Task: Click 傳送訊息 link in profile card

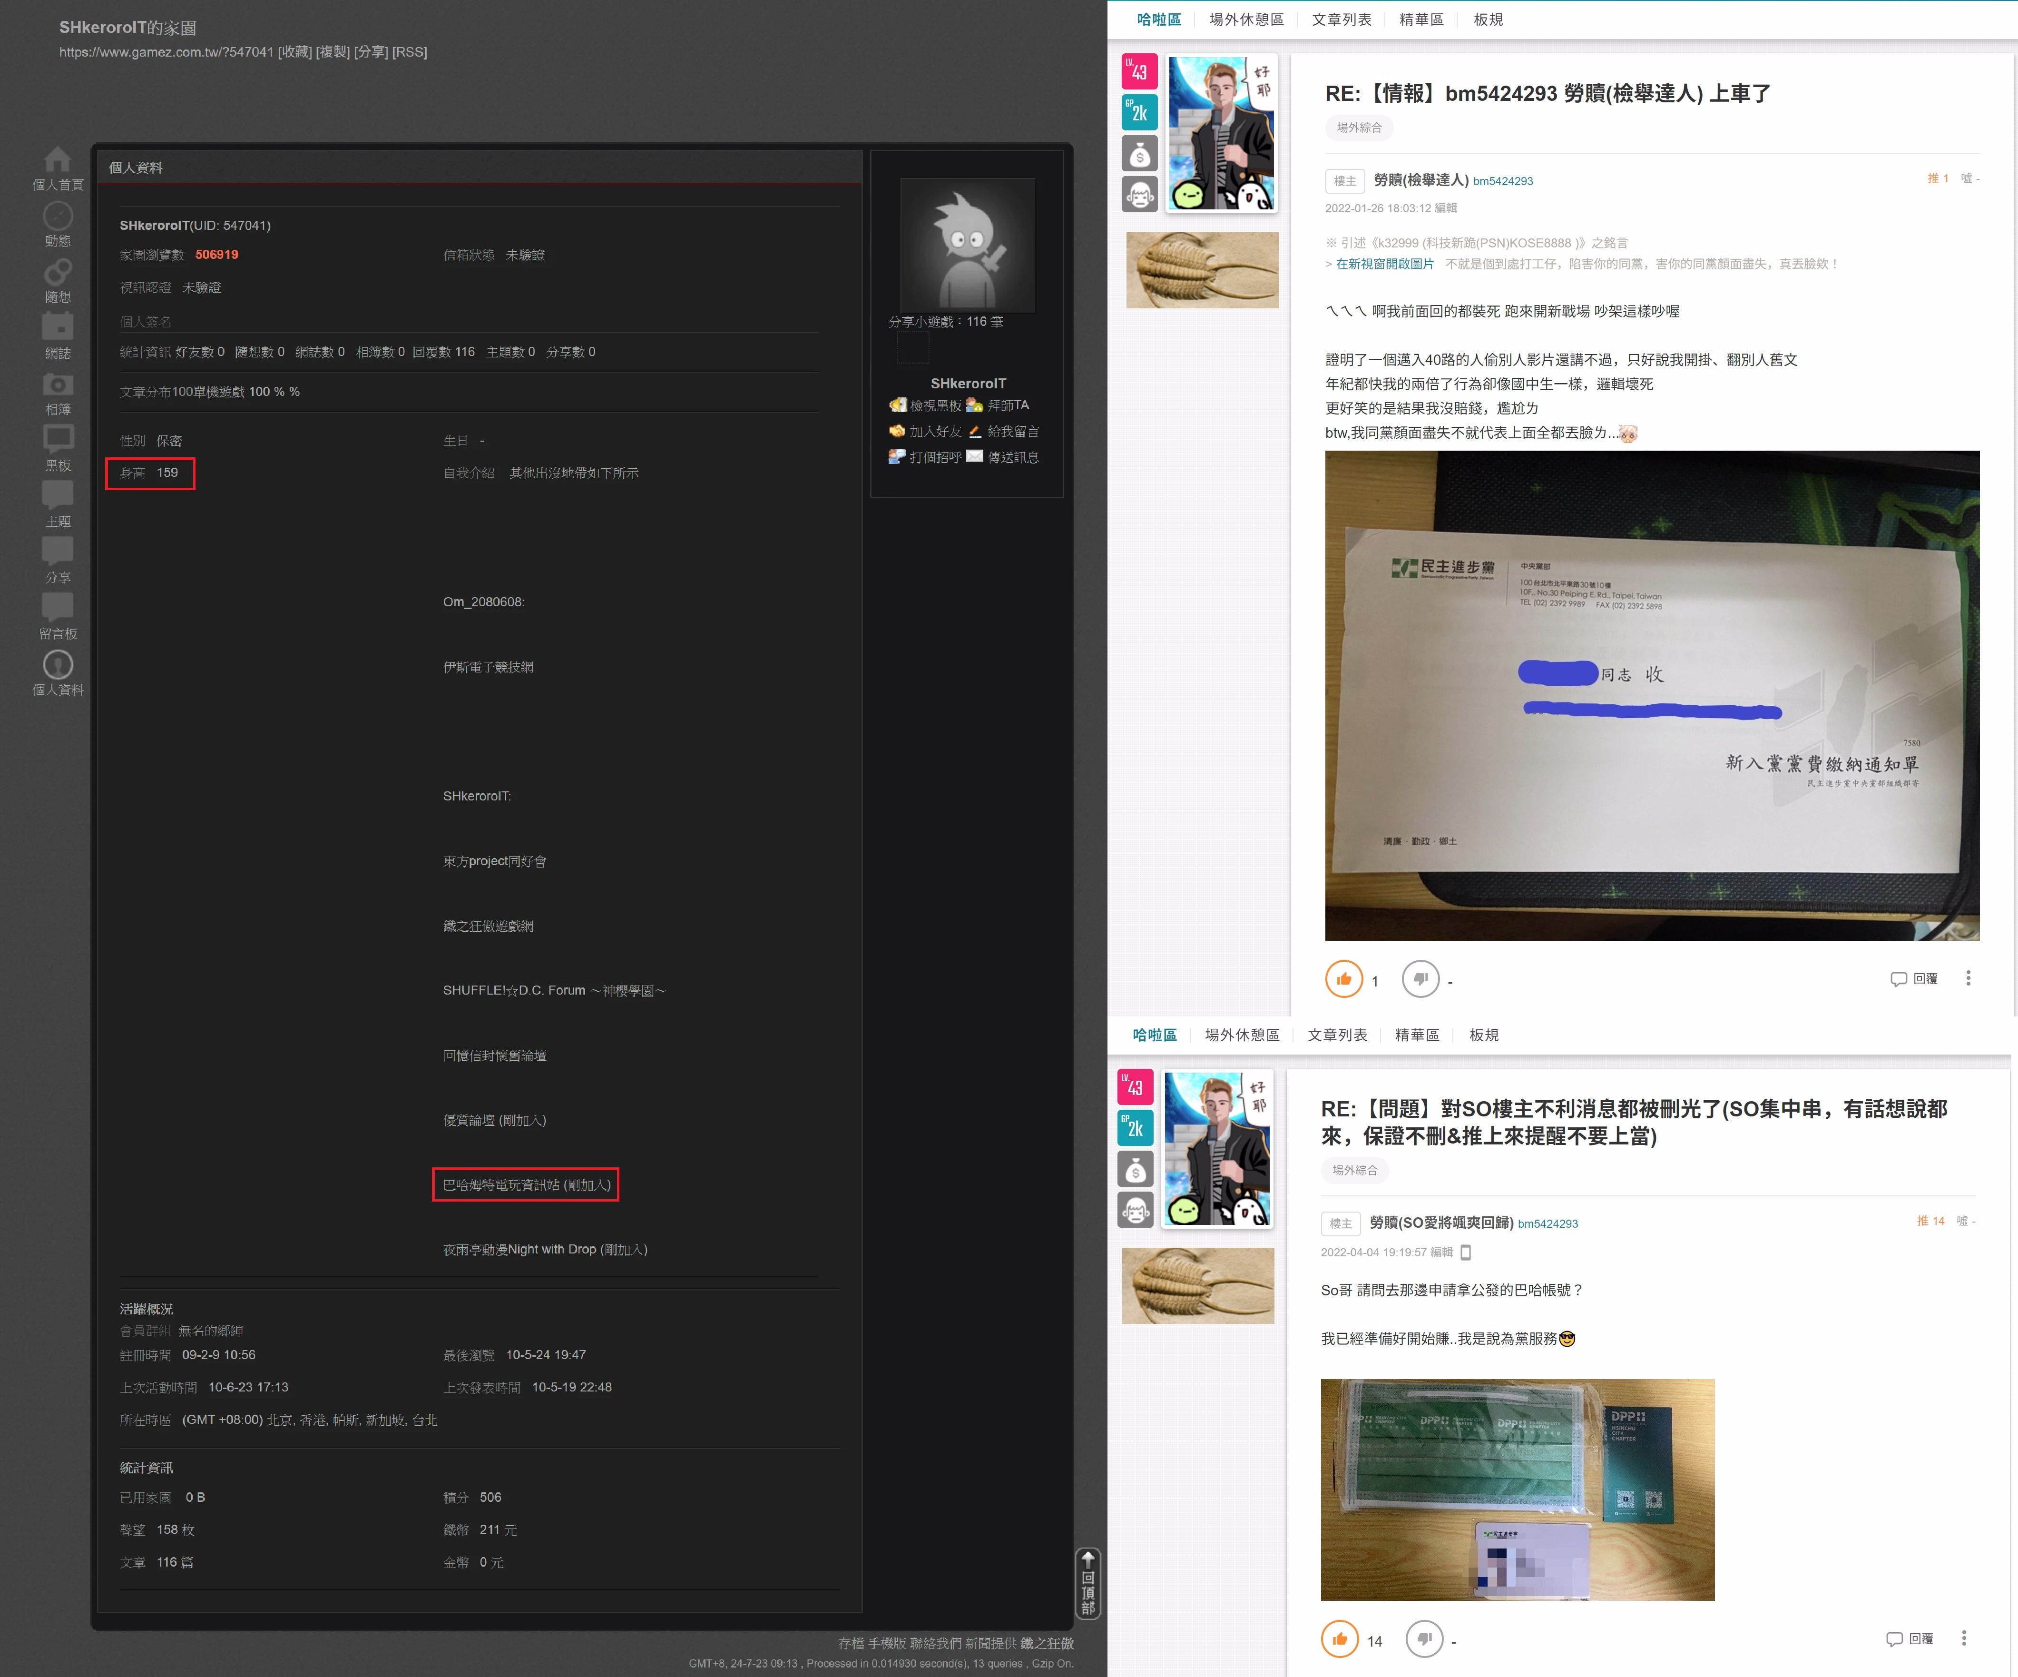Action: click(1013, 457)
